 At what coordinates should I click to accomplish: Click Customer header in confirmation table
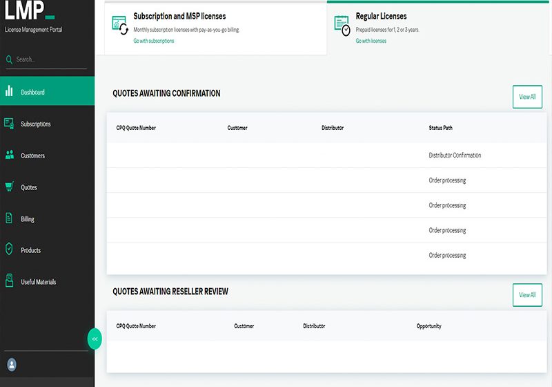237,128
